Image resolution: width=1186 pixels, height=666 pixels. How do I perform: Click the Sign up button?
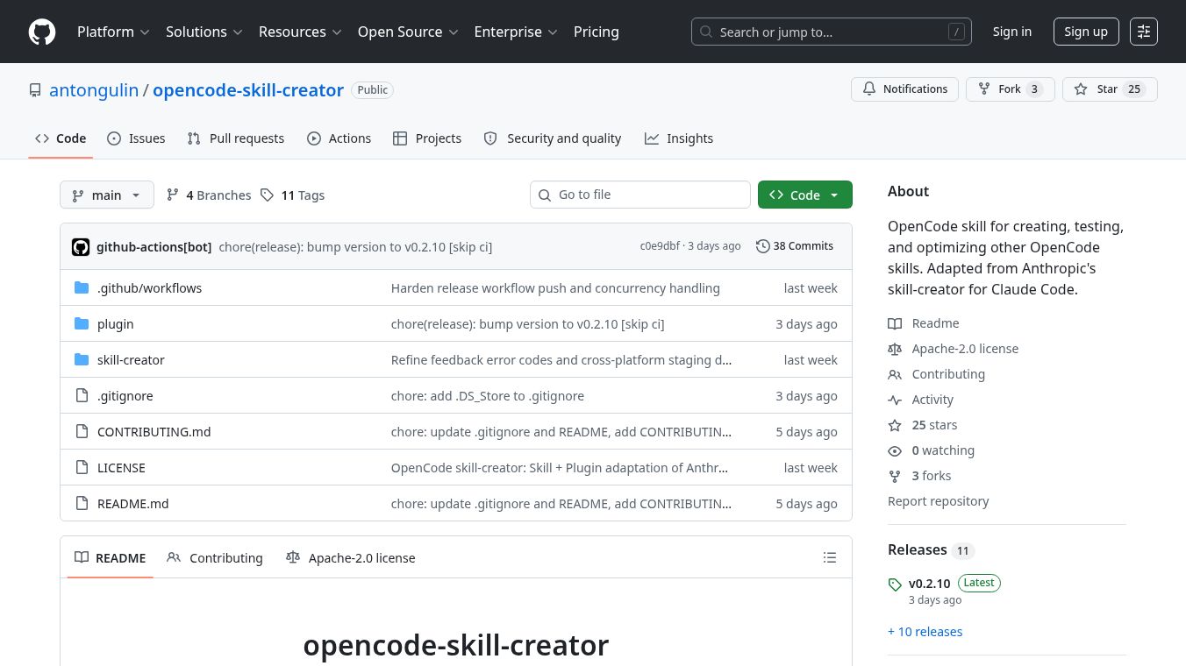tap(1086, 32)
